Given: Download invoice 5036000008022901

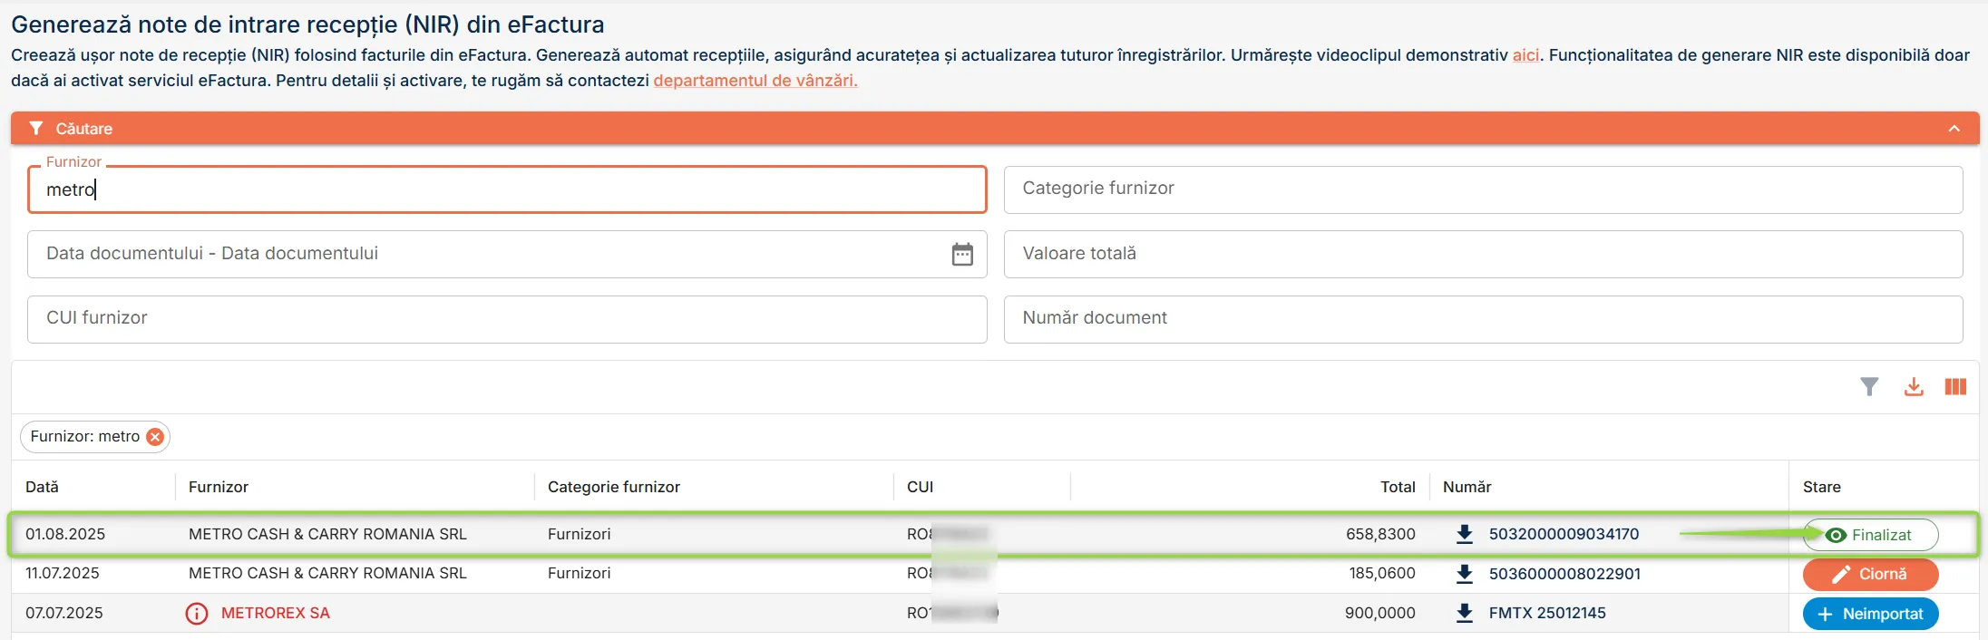Looking at the screenshot, I should tap(1464, 574).
